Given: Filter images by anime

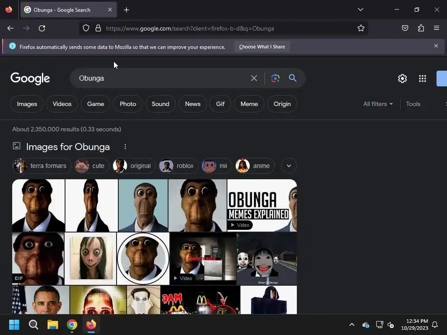Looking at the screenshot, I should 255,166.
